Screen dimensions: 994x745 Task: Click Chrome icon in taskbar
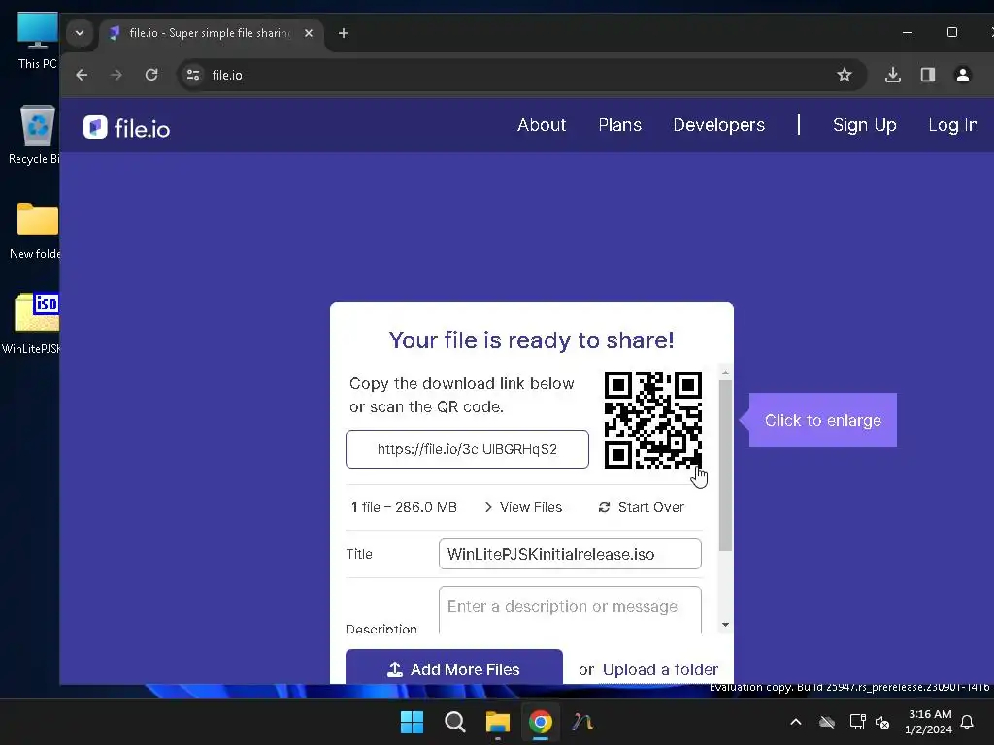click(x=540, y=722)
